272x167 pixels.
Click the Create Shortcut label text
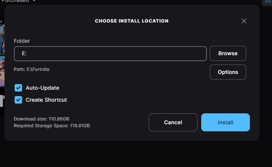46,100
